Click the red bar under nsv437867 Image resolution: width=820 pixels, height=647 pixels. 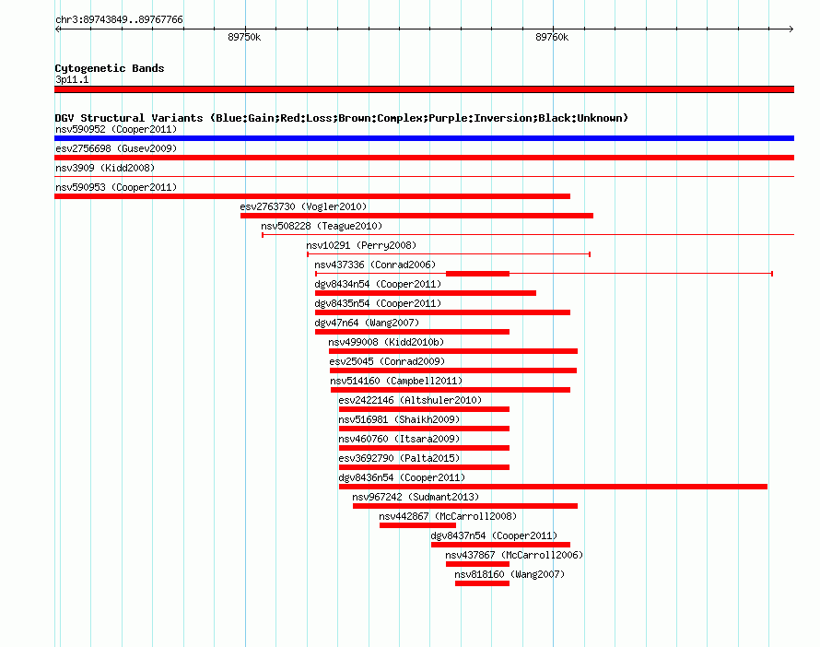477,564
